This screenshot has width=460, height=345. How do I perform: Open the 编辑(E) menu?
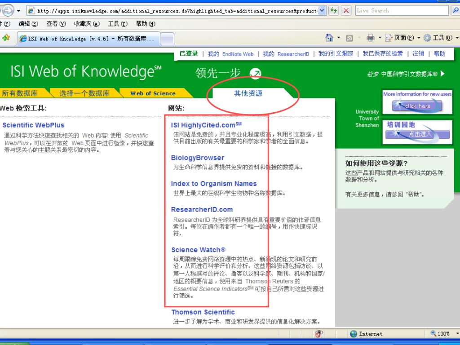pyautogui.click(x=28, y=24)
